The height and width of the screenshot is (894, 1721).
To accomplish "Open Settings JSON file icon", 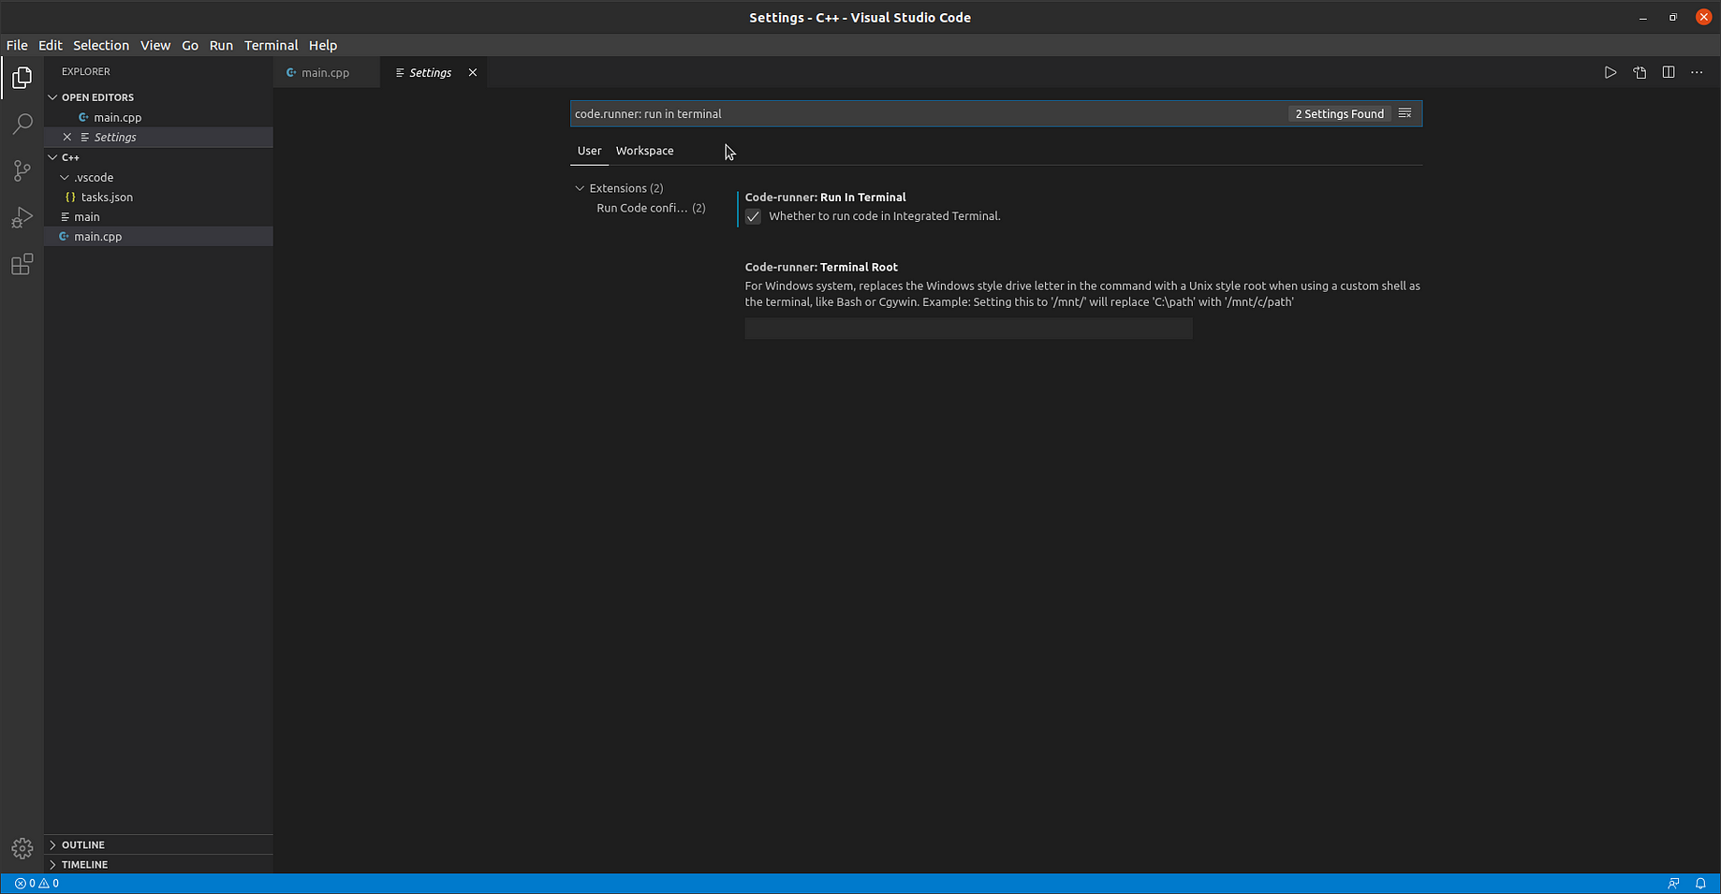I will [x=1640, y=72].
